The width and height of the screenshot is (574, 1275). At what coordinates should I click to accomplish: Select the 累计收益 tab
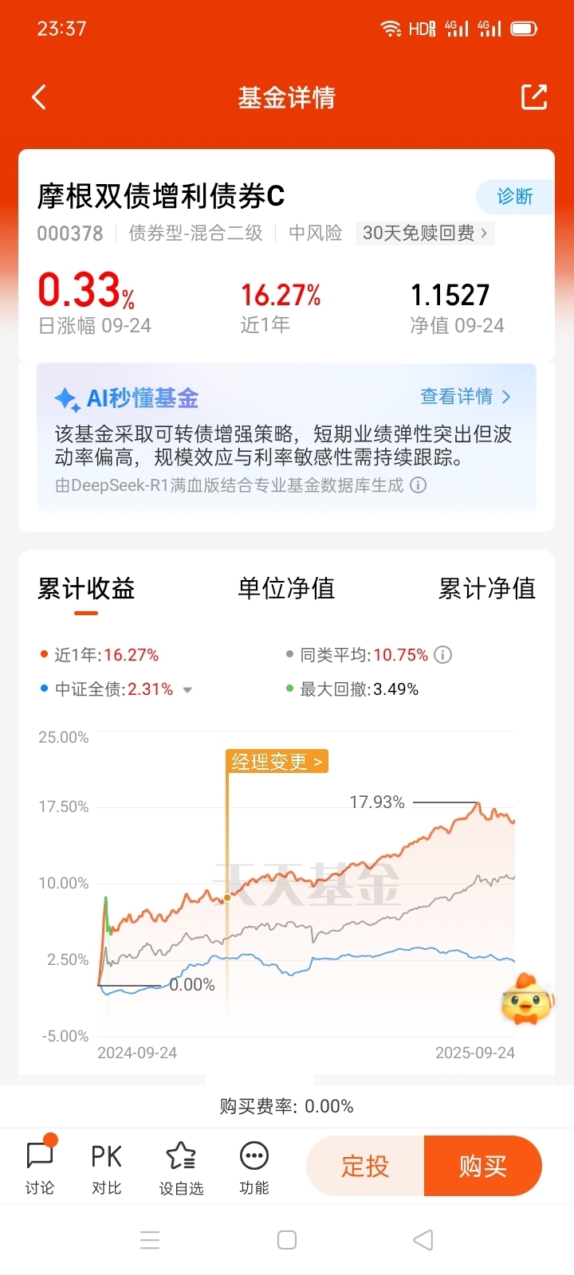pyautogui.click(x=86, y=589)
